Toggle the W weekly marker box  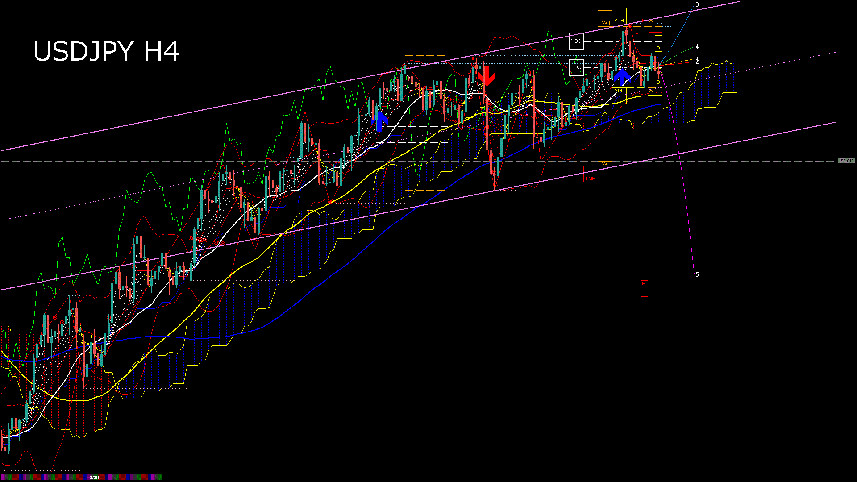(651, 21)
